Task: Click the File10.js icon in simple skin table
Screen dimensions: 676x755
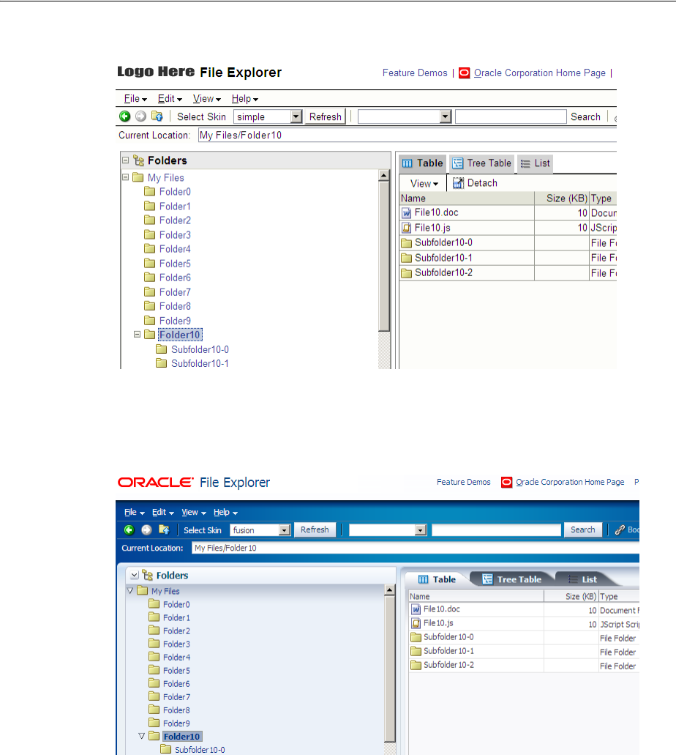Action: (x=407, y=228)
